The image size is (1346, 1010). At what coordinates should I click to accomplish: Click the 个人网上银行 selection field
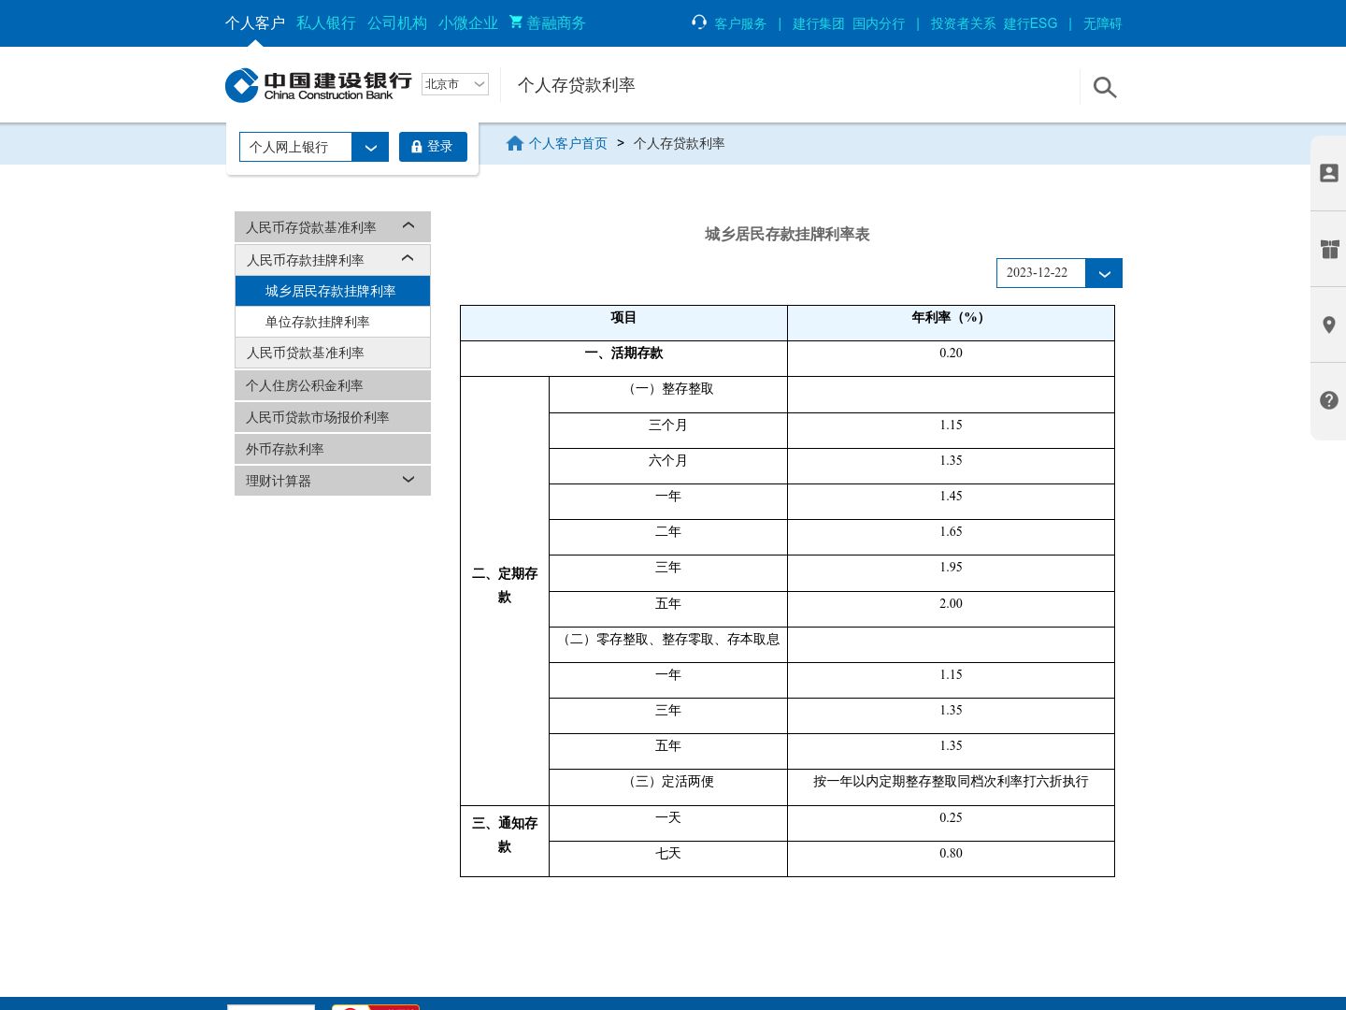coord(295,147)
